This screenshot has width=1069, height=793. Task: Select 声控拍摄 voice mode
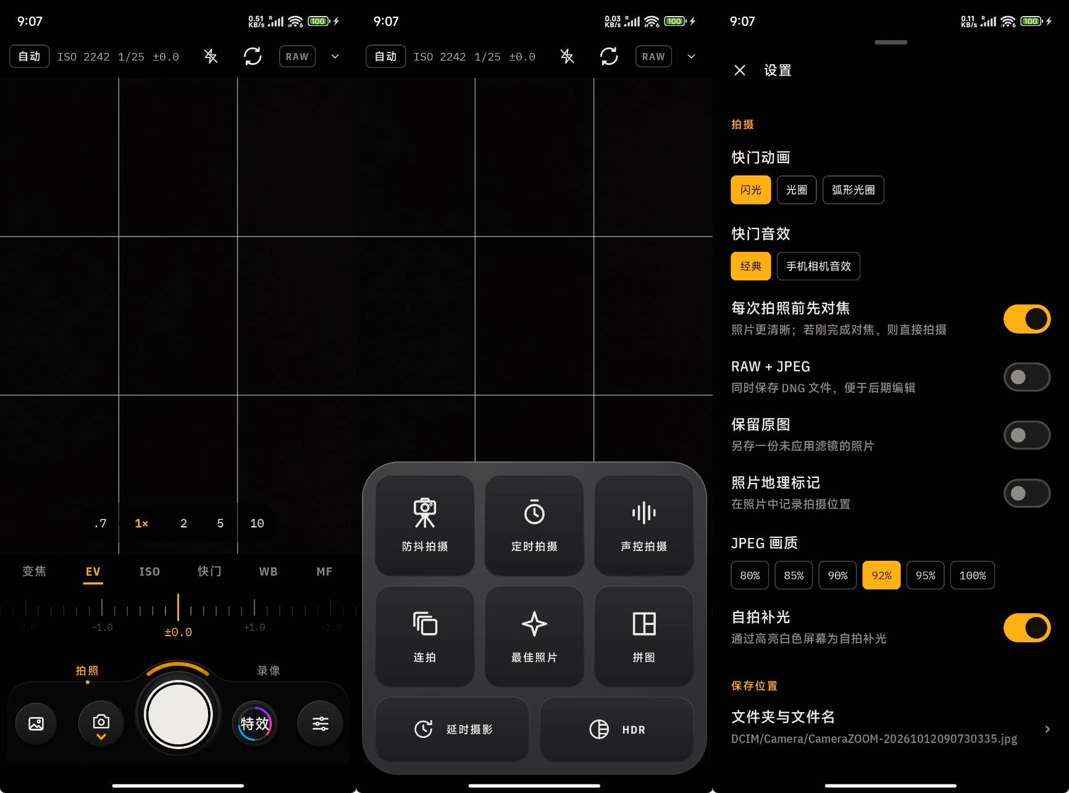coord(643,525)
